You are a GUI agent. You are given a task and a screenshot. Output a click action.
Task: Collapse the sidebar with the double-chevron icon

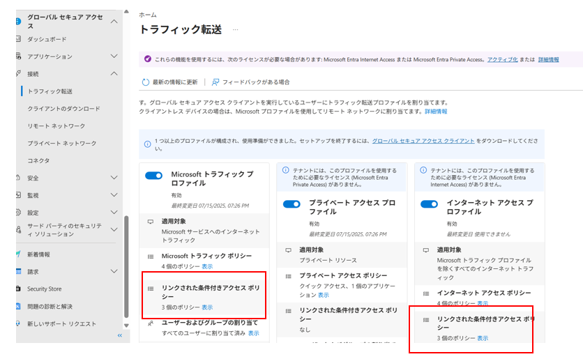coord(119,335)
